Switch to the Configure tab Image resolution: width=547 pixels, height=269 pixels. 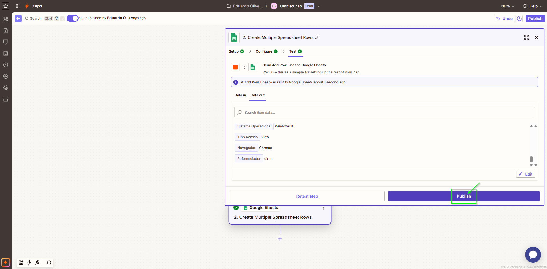click(x=267, y=51)
